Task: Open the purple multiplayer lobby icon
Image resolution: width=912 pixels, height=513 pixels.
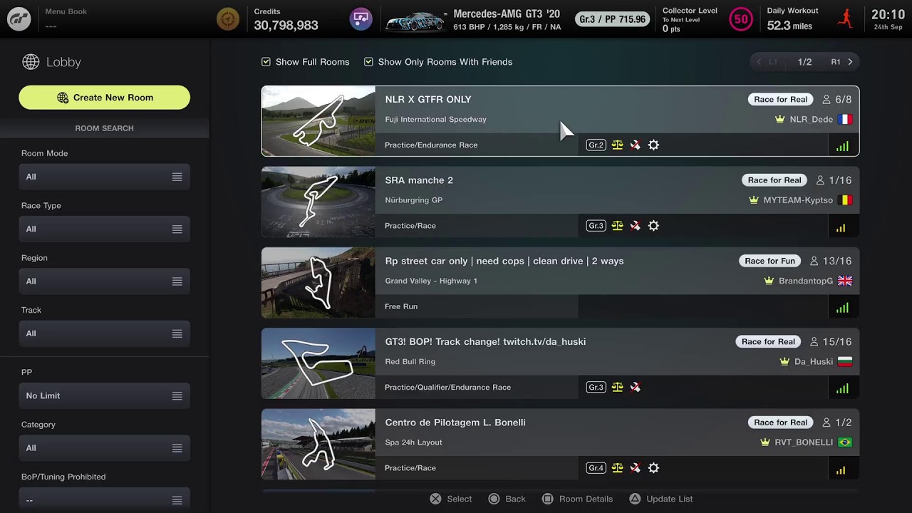Action: point(361,19)
